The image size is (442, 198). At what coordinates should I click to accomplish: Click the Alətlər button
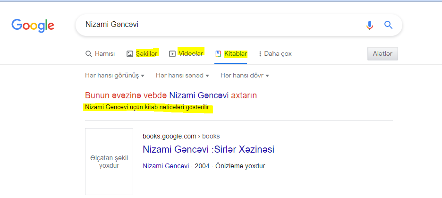382,54
